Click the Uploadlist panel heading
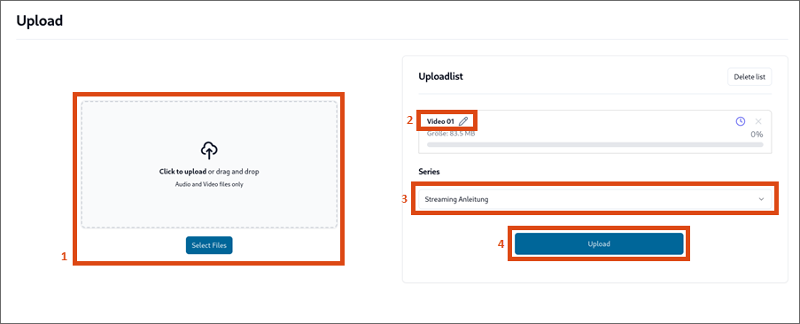 tap(440, 76)
